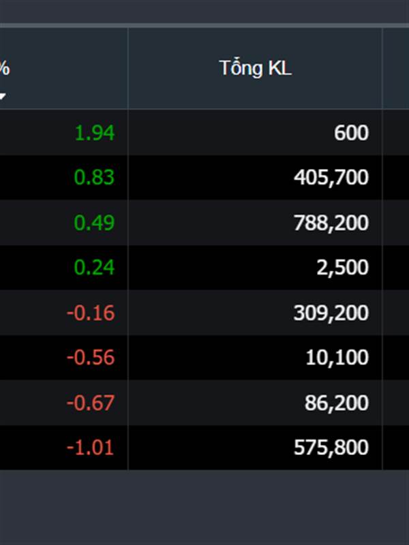Screen dimensions: 409x545
Task: Click the percent column header
Action: (63, 68)
